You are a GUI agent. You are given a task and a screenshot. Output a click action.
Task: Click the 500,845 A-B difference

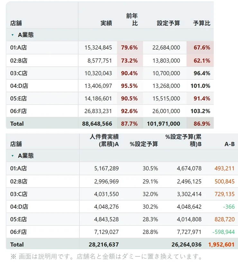point(224,181)
